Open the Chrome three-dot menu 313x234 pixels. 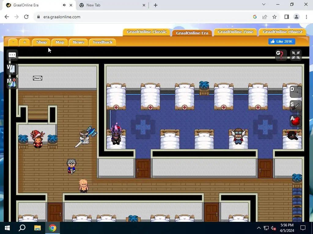306,17
